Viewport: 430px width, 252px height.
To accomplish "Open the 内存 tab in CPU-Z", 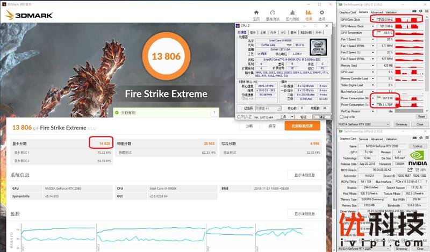I will (x=273, y=32).
